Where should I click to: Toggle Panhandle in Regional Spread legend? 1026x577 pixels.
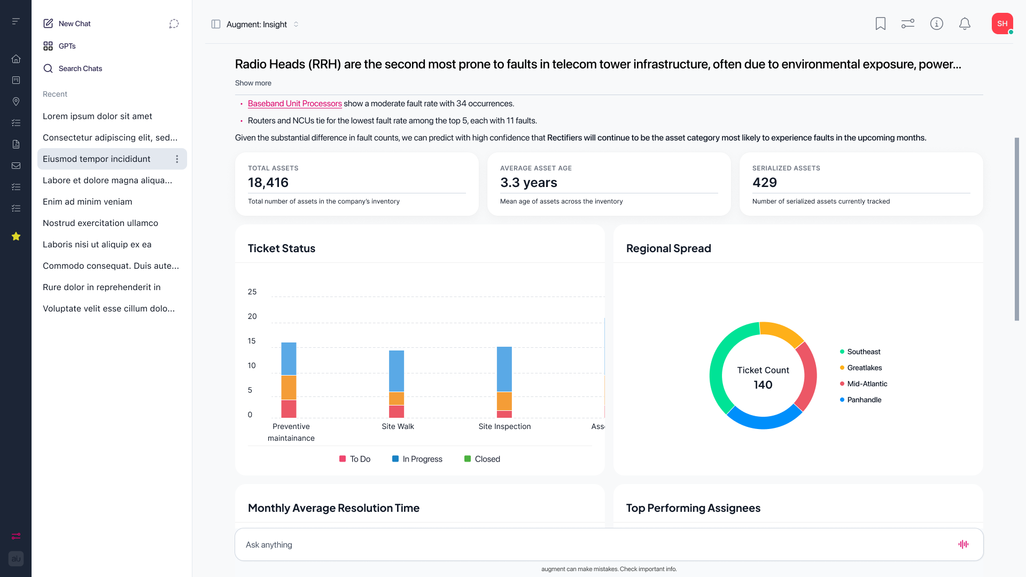[x=861, y=400]
